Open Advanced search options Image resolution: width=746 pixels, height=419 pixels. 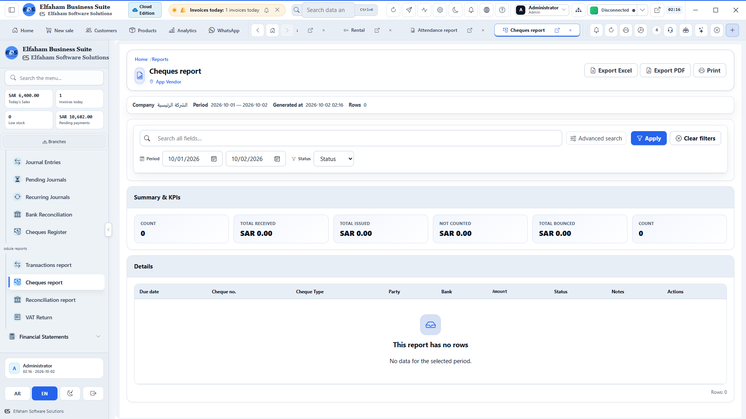(596, 138)
